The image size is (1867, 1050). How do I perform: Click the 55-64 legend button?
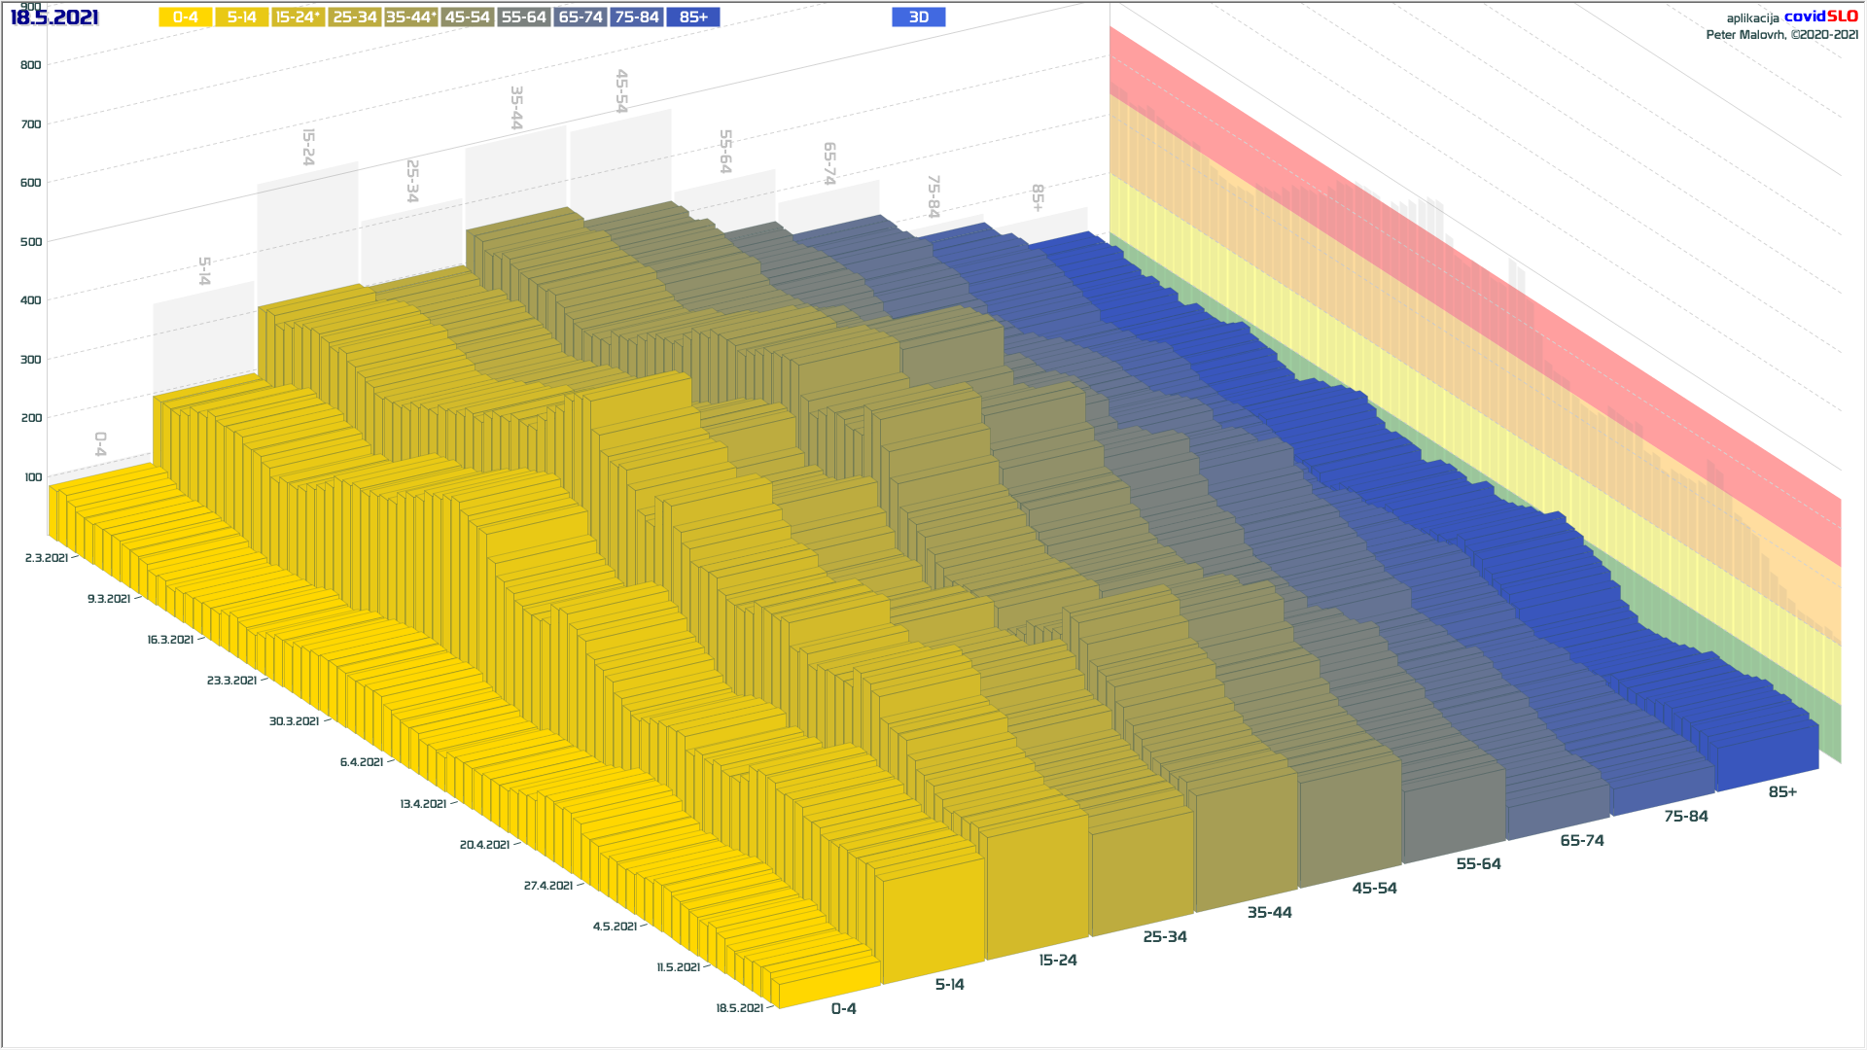tap(523, 17)
